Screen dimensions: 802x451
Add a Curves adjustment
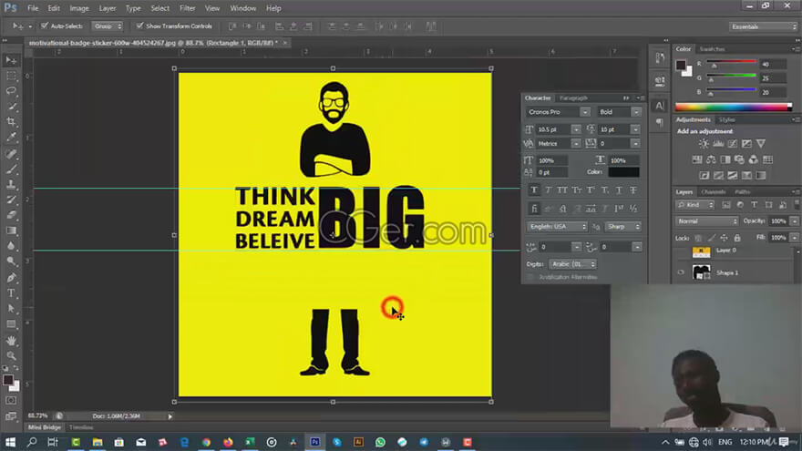[733, 144]
